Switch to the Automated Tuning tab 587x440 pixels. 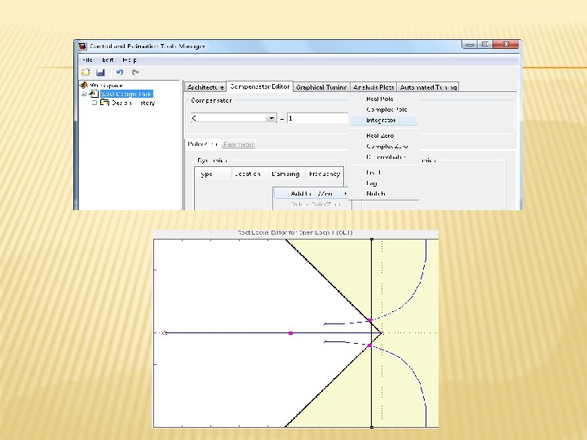pyautogui.click(x=428, y=87)
